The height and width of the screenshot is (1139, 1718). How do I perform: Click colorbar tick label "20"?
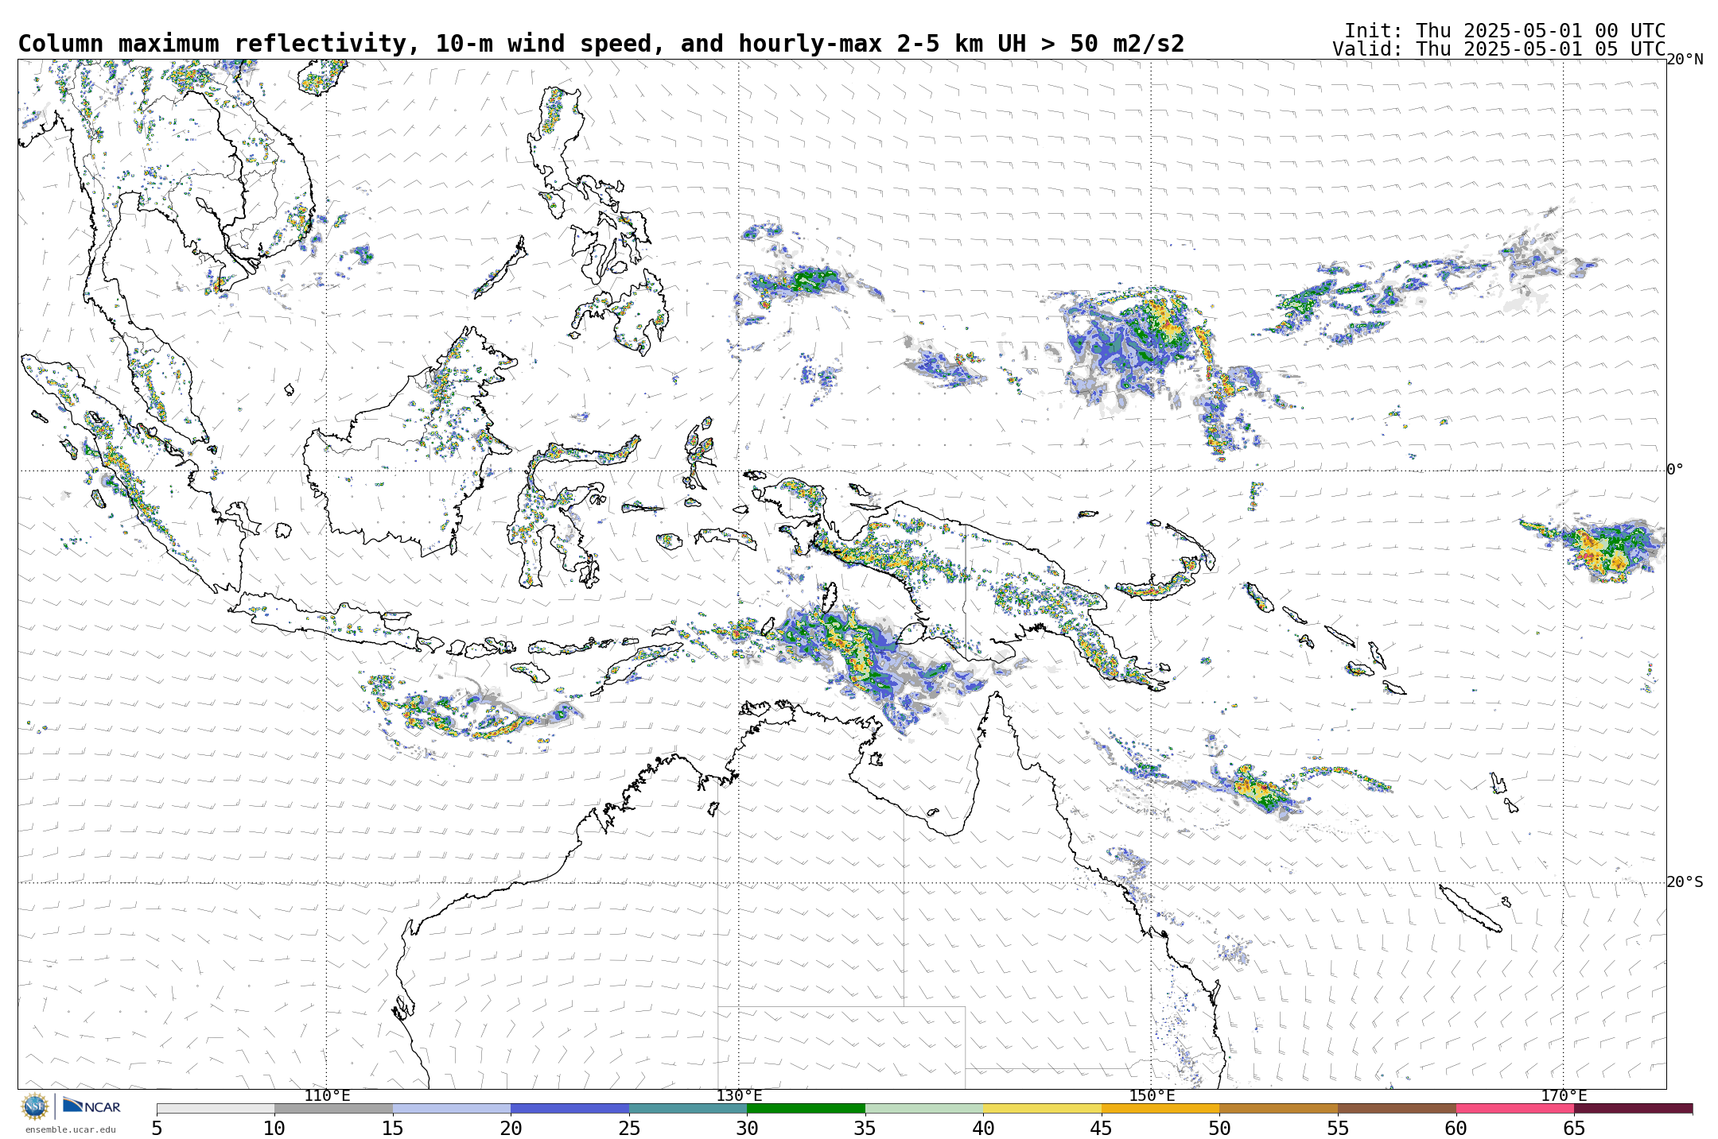tap(511, 1129)
